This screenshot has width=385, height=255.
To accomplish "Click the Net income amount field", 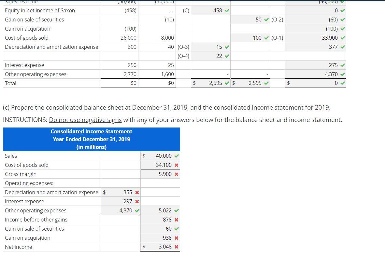I will pyautogui.click(x=163, y=247).
